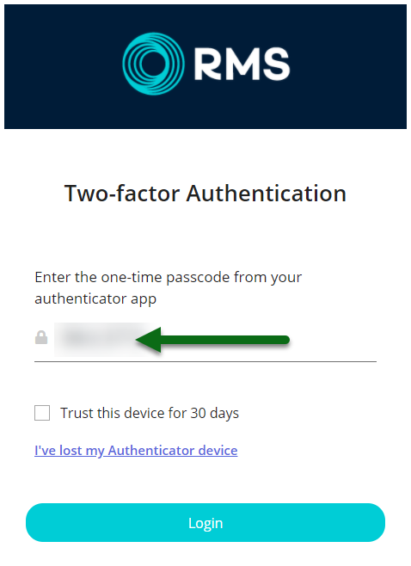Click the 'Login' text label
The height and width of the screenshot is (566, 411).
205,523
